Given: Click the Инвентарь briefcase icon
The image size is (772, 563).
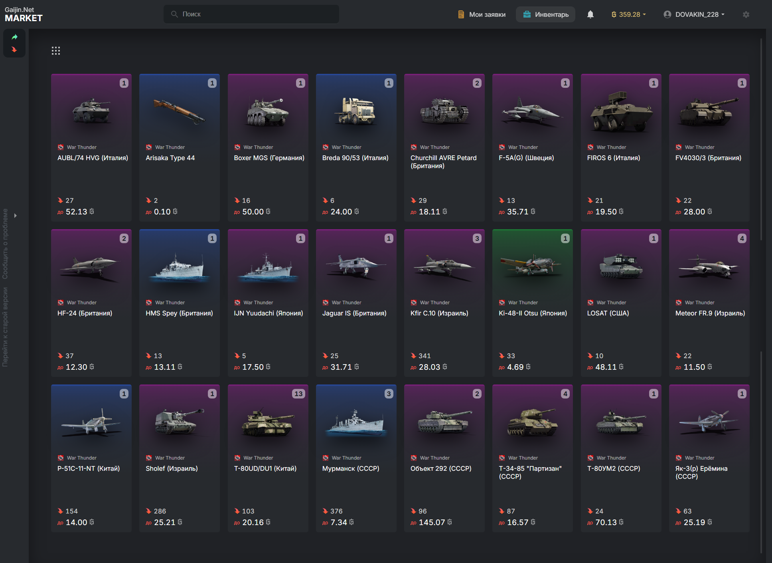Looking at the screenshot, I should 527,14.
